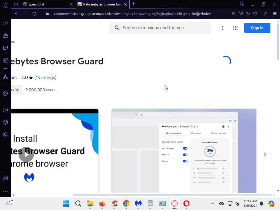Go back to previous page
The height and width of the screenshot is (210, 280).
pyautogui.click(x=16, y=14)
